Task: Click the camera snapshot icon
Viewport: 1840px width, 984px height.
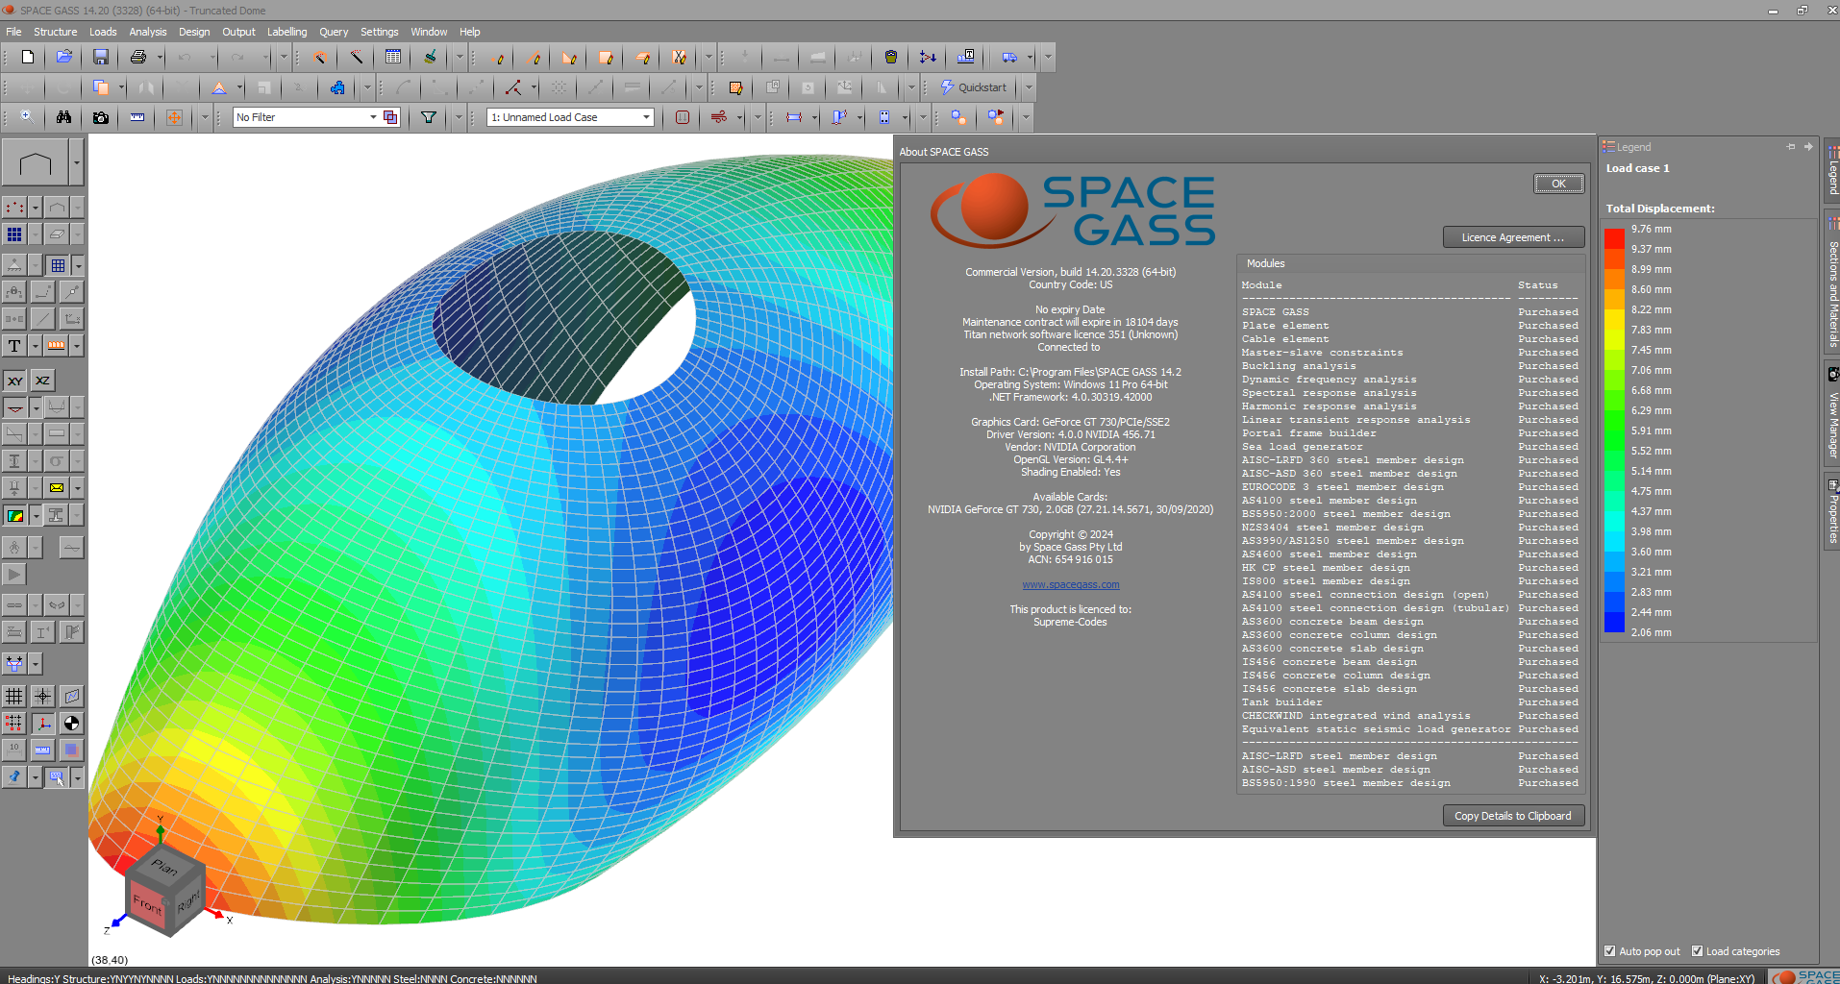Action: click(100, 117)
